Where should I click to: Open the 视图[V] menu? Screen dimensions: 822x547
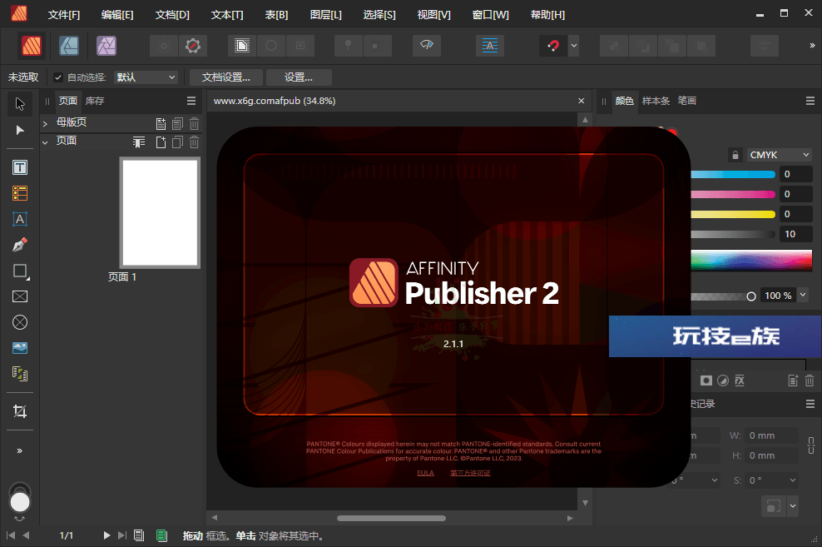[x=434, y=15]
